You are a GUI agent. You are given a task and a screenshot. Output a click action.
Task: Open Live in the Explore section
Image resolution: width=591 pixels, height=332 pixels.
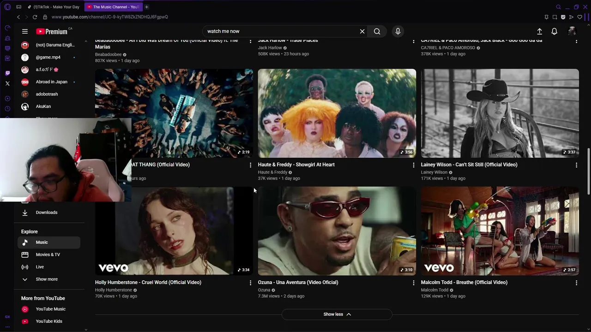coord(49,267)
